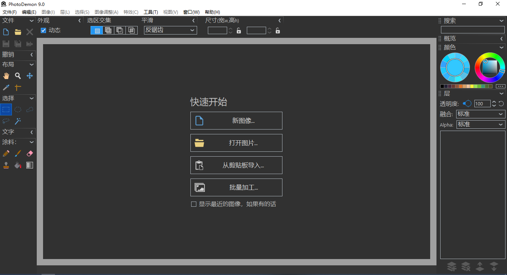Select the magic wand selection tool

[17, 121]
